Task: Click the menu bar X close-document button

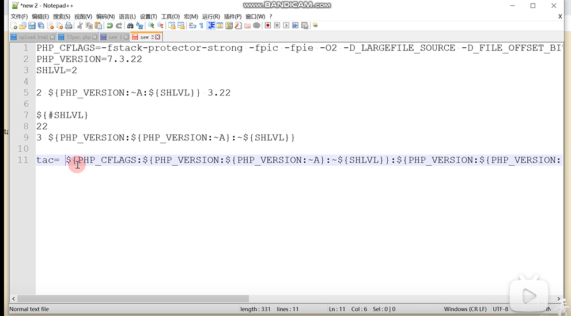Action: [x=560, y=16]
